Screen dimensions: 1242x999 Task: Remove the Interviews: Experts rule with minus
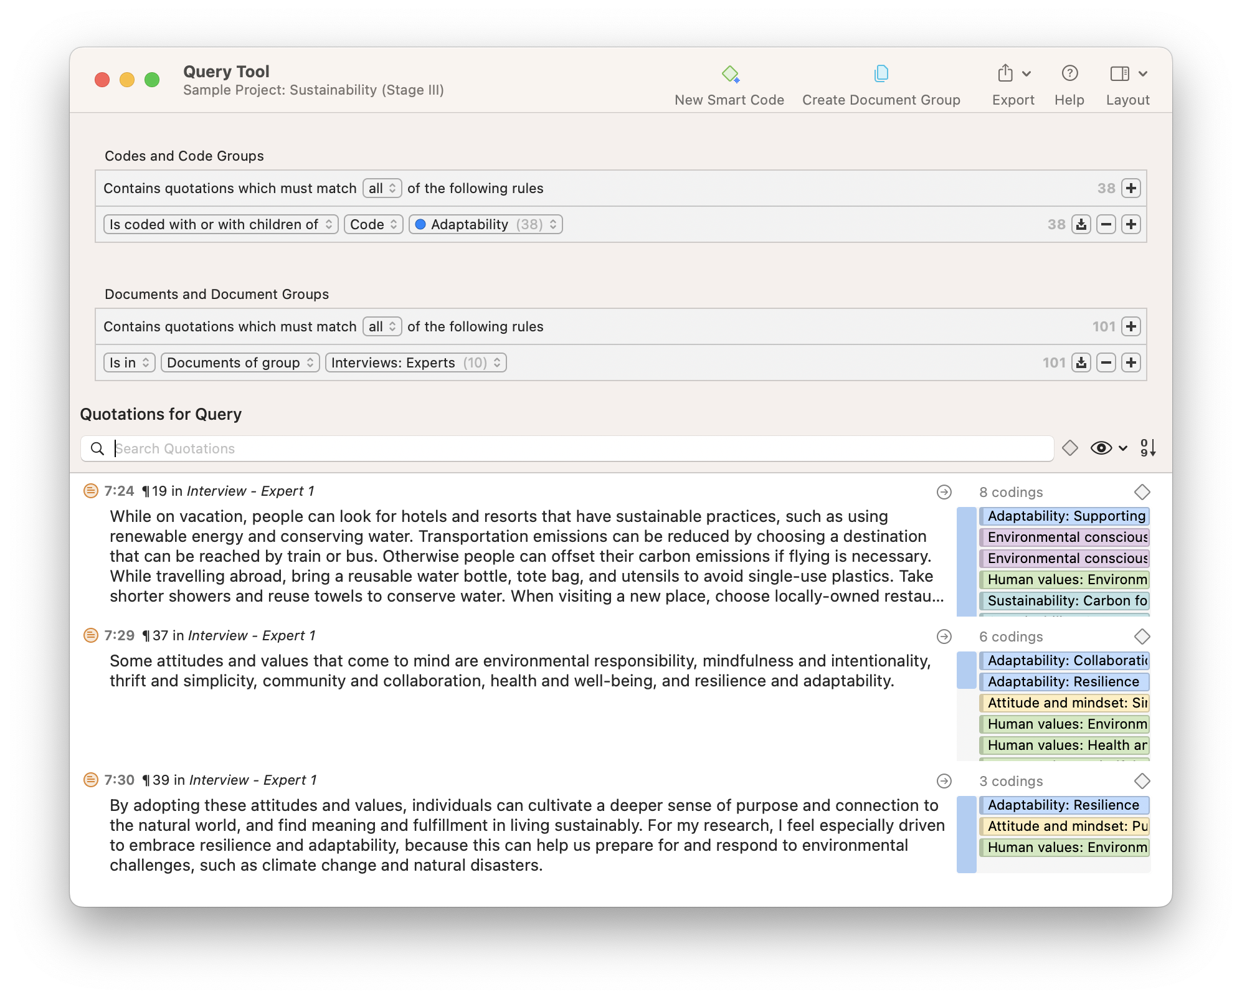[1106, 362]
